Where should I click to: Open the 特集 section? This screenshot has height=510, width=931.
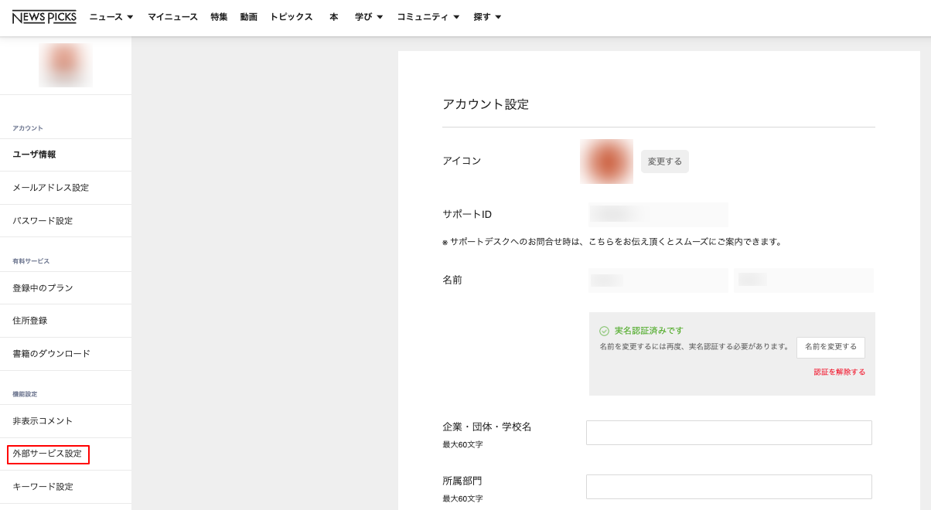coord(219,15)
